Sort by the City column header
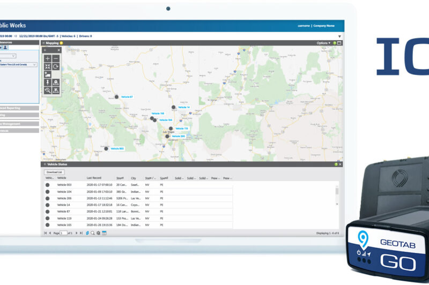Image resolution: width=429 pixels, height=285 pixels. click(x=134, y=178)
